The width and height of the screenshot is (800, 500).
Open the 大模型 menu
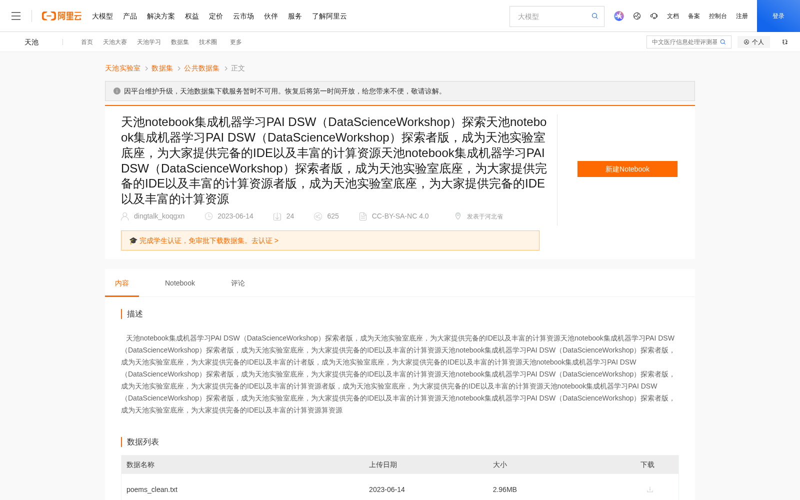[x=102, y=16]
